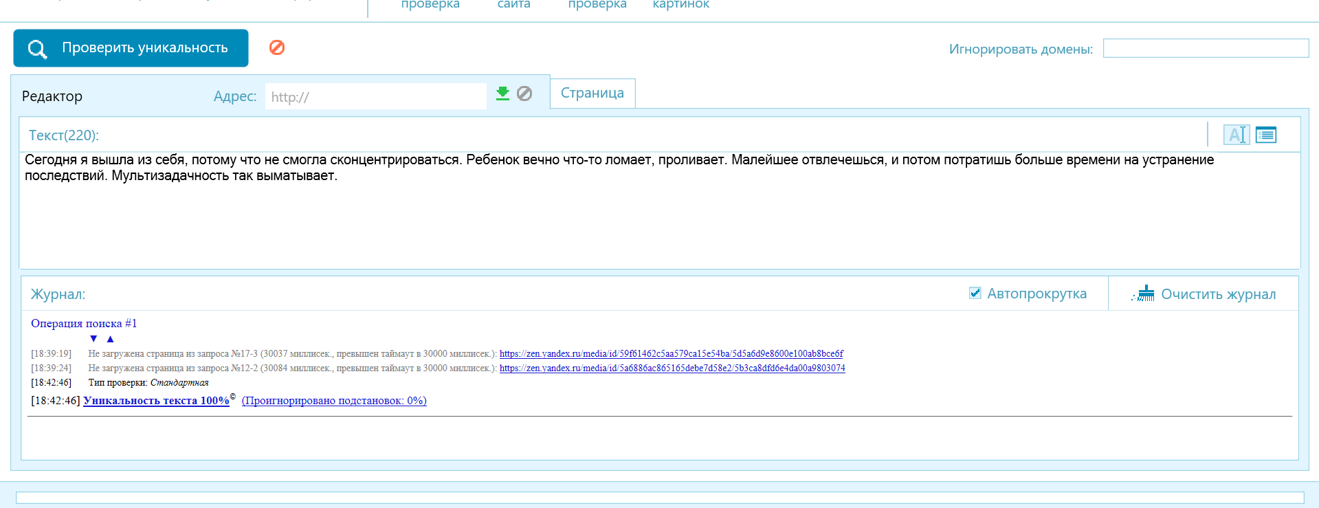Click inside the editor text area

click(658, 220)
